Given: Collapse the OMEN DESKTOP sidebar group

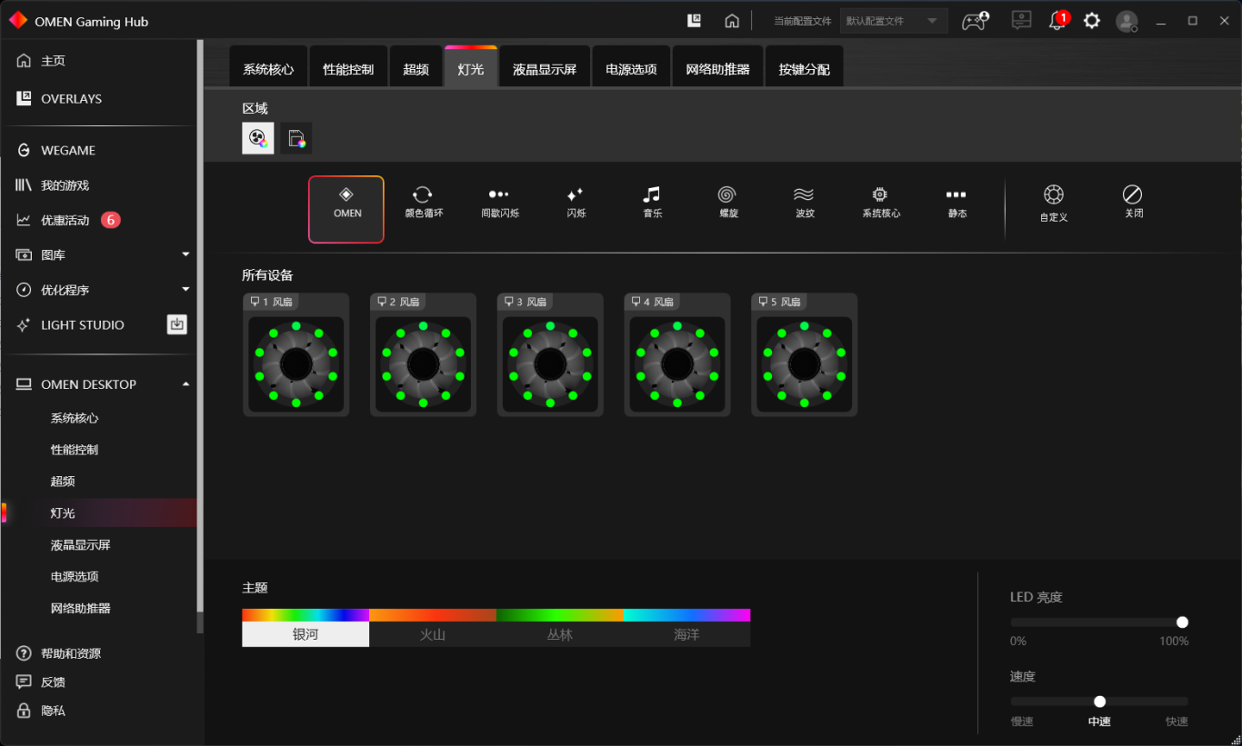Looking at the screenshot, I should (185, 384).
